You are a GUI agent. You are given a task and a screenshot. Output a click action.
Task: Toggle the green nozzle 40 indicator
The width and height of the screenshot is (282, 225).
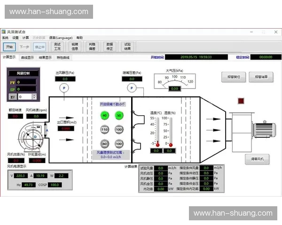click(x=104, y=115)
